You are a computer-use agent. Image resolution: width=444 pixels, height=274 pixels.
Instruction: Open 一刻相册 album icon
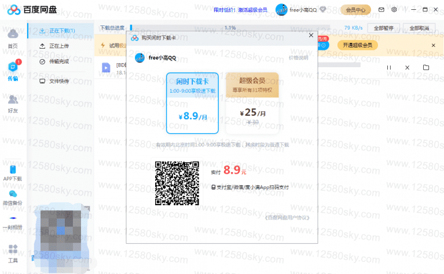point(13,222)
